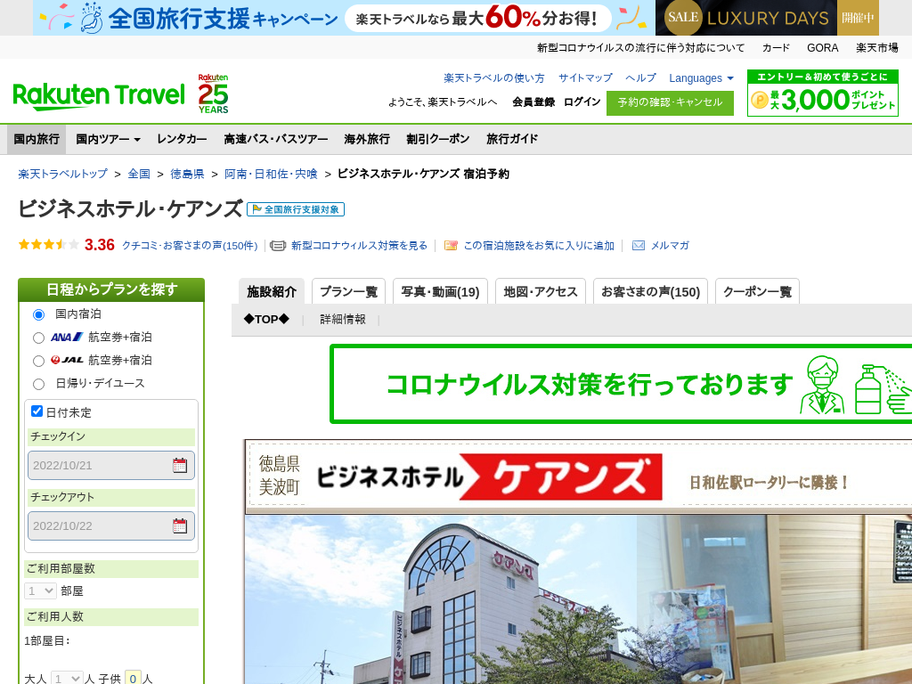This screenshot has width=912, height=684.
Task: Select 割引クーポン in navigation bar
Action: pyautogui.click(x=438, y=139)
